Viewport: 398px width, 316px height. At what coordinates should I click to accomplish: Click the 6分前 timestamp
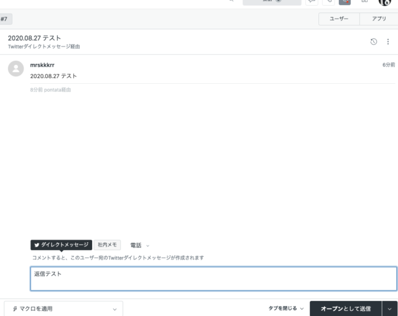(389, 65)
